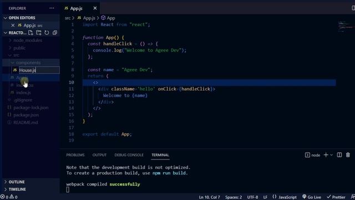The width and height of the screenshot is (355, 200).
Task: Change encoding via UTF-8 status item
Action: [x=253, y=197]
